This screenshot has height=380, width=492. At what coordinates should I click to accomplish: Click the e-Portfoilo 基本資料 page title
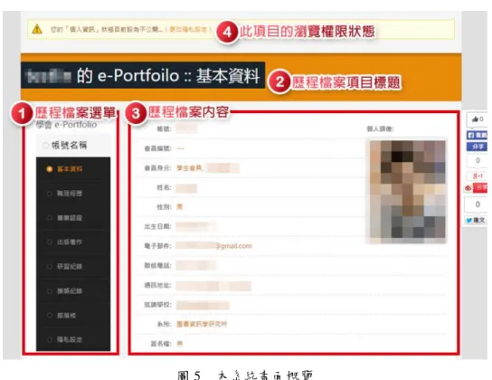(143, 76)
